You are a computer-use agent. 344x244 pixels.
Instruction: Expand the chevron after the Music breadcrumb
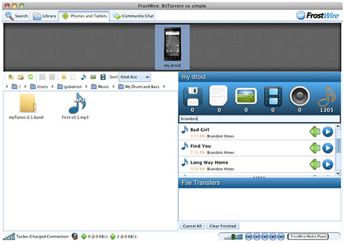[113, 87]
